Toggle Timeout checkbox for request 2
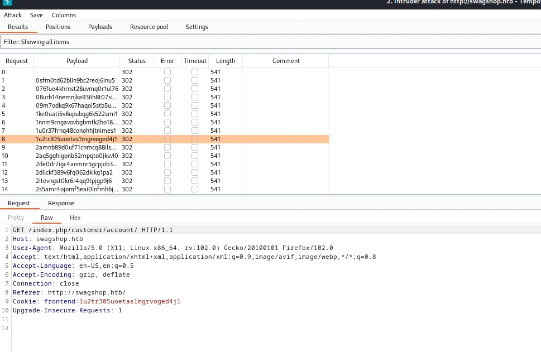This screenshot has height=352, width=541. coord(195,89)
